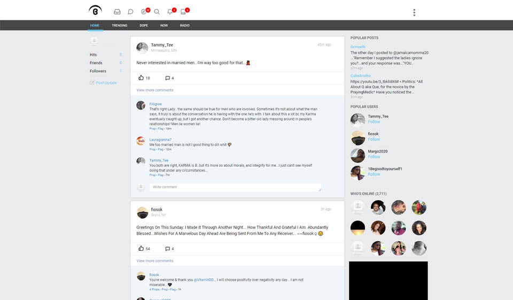Thumbs-up fiosok's Sunday greeting post

(141, 249)
